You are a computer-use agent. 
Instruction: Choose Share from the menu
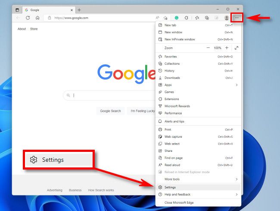(x=198, y=151)
